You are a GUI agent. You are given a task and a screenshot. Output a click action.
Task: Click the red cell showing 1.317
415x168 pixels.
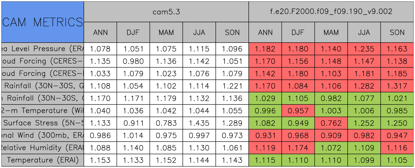pyautogui.click(x=397, y=86)
